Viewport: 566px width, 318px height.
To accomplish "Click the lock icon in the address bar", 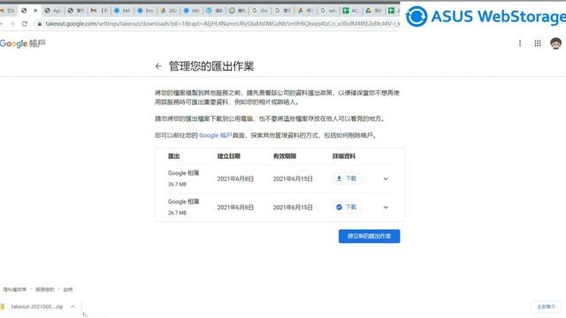I will [x=39, y=24].
